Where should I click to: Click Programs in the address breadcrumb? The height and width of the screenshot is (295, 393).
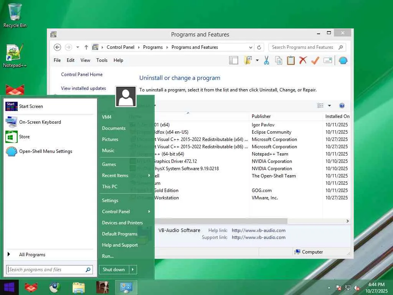153,47
